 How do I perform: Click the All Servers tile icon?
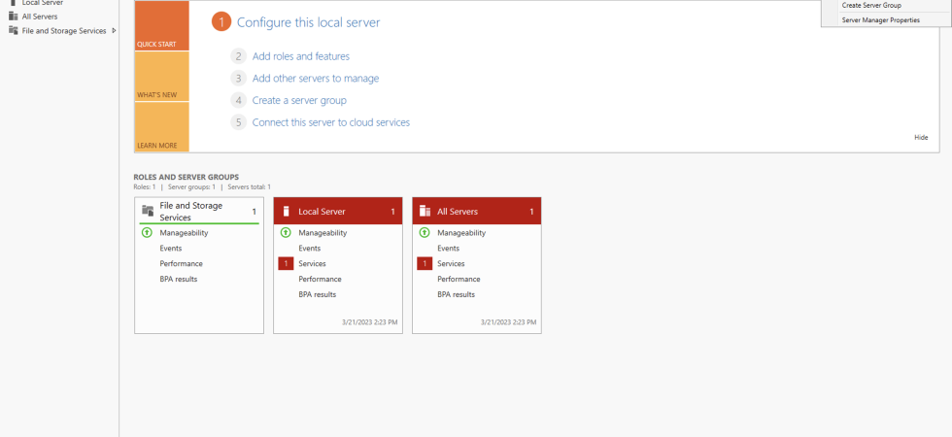(x=425, y=212)
